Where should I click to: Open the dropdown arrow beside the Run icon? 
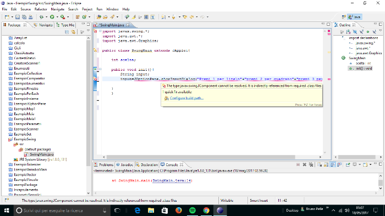tap(57, 17)
